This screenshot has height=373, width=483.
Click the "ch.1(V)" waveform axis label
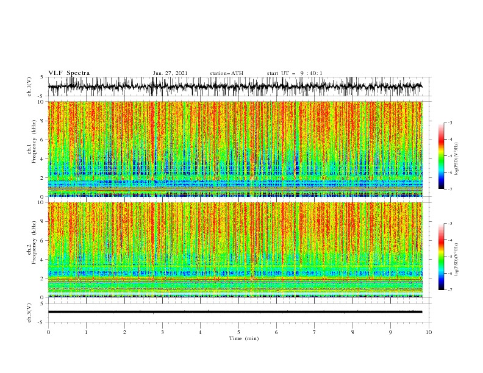point(29,87)
